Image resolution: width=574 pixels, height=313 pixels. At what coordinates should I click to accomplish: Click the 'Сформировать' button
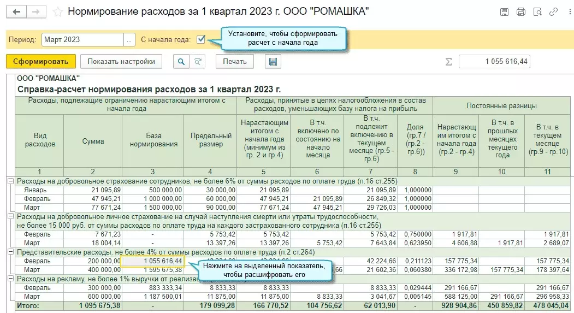coord(40,62)
